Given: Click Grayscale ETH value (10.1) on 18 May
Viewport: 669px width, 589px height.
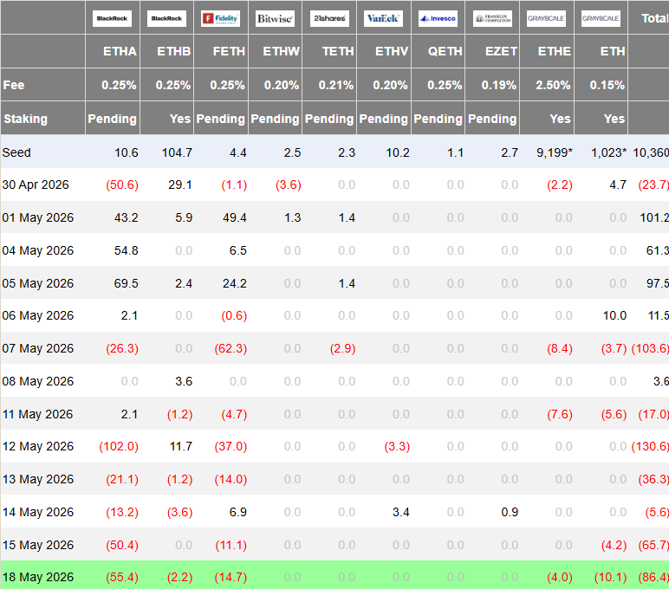Looking at the screenshot, I should [x=611, y=577].
